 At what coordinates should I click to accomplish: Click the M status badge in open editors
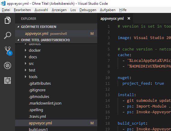92,34
